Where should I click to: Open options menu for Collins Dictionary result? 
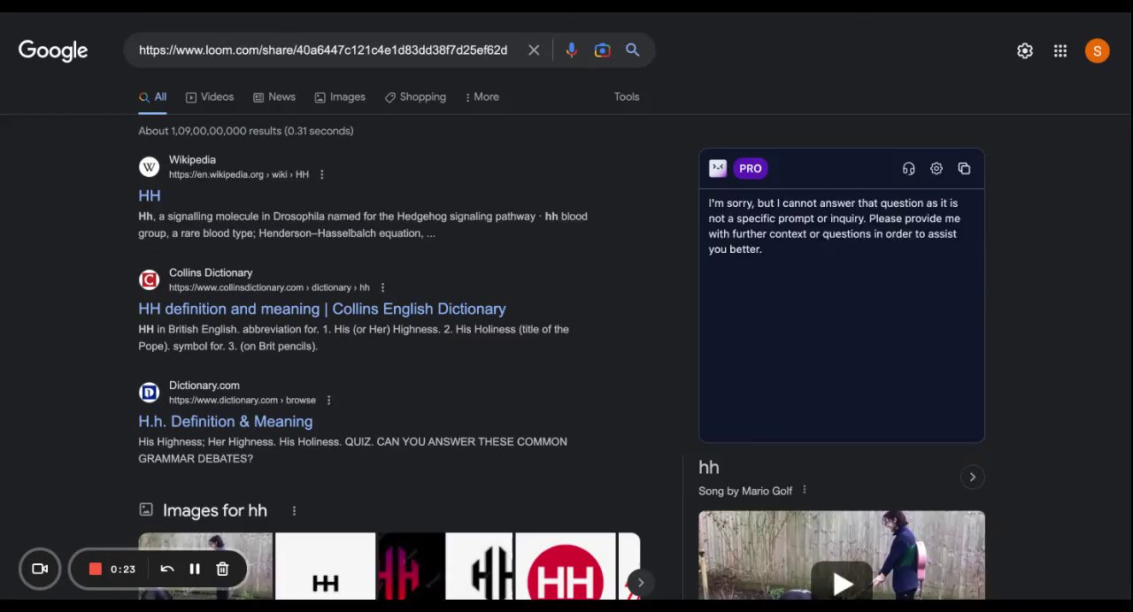382,287
